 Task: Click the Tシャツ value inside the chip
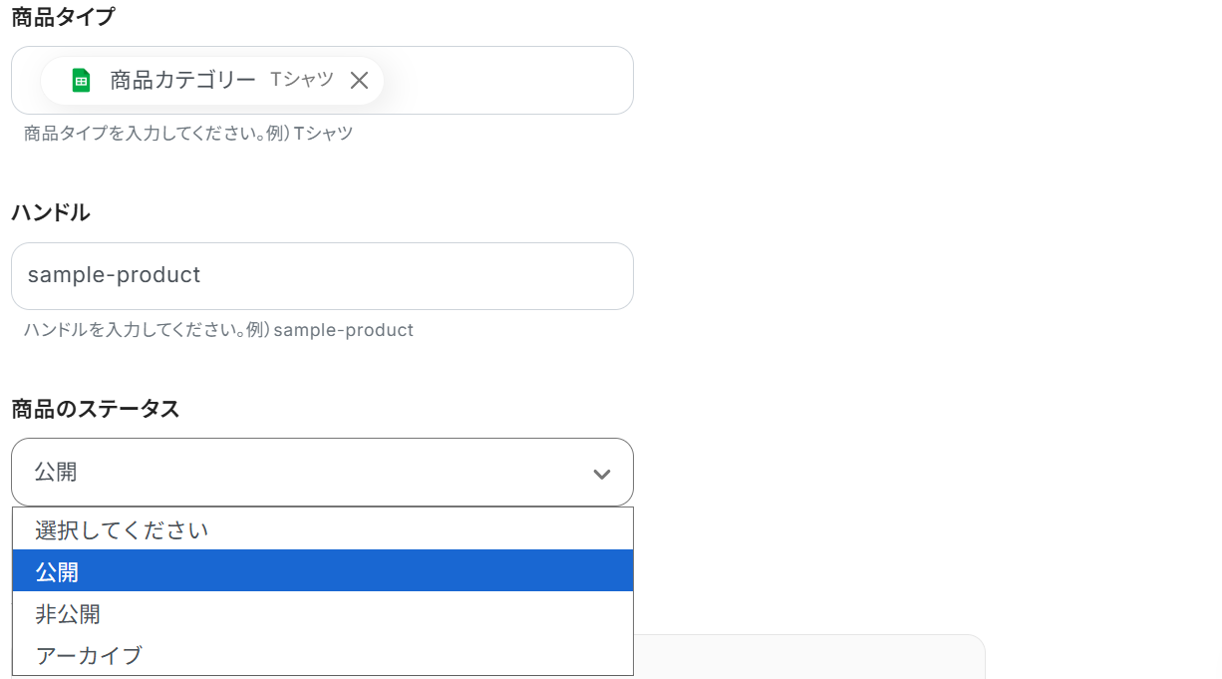(302, 81)
